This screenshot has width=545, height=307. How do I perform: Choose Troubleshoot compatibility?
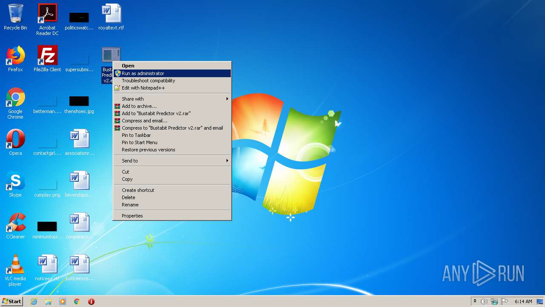pyautogui.click(x=172, y=81)
